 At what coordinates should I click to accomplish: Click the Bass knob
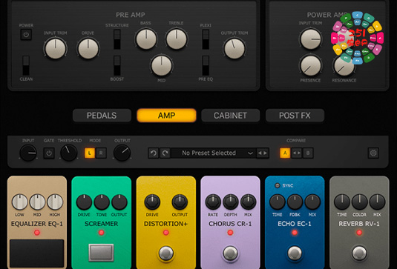146,39
